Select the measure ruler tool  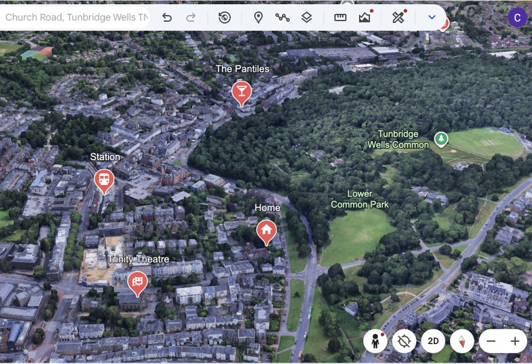pyautogui.click(x=340, y=17)
